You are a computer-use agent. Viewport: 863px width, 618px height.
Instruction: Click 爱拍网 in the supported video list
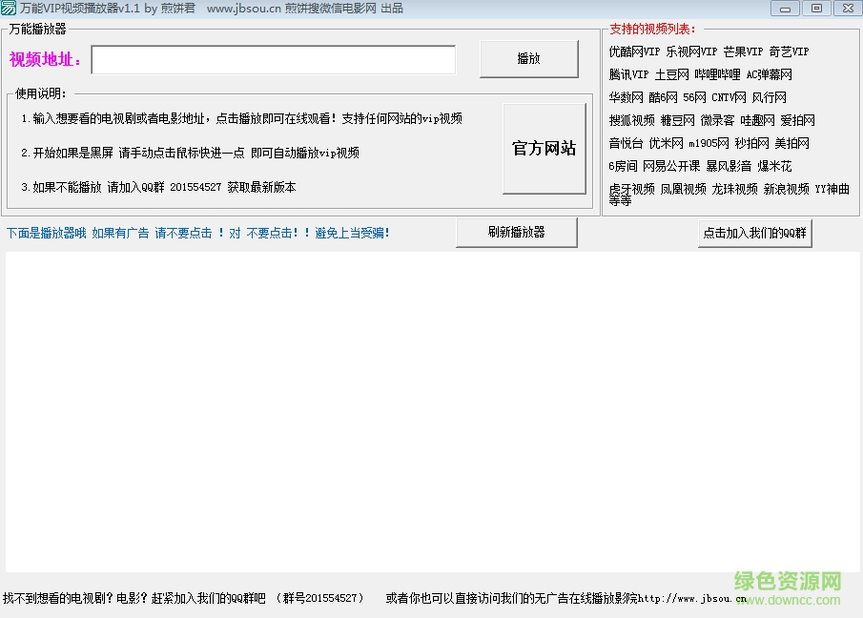(x=798, y=121)
